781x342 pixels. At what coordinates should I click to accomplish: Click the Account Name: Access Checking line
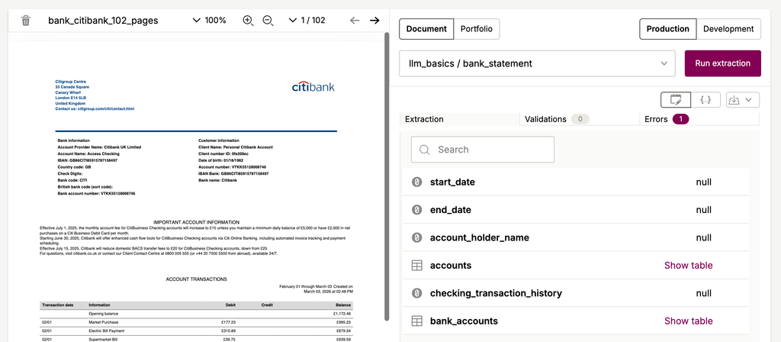88,153
